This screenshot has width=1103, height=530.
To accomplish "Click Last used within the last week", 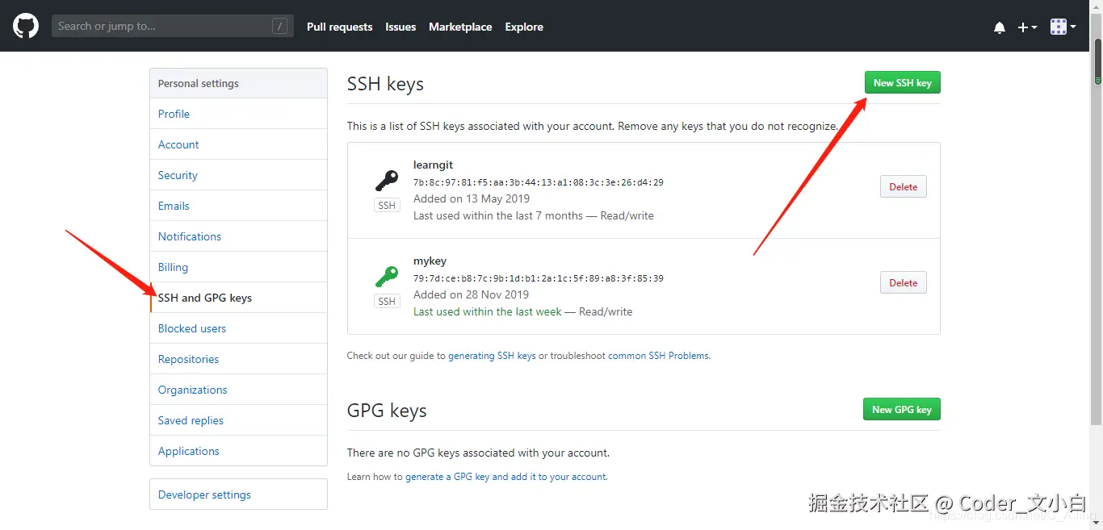I will coord(488,311).
